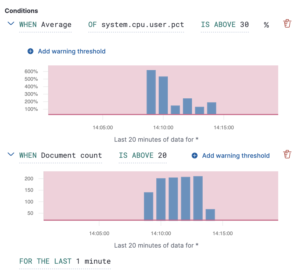Image resolution: width=306 pixels, height=272 pixels.
Task: Select the Average aggregation control
Action: pos(56,25)
